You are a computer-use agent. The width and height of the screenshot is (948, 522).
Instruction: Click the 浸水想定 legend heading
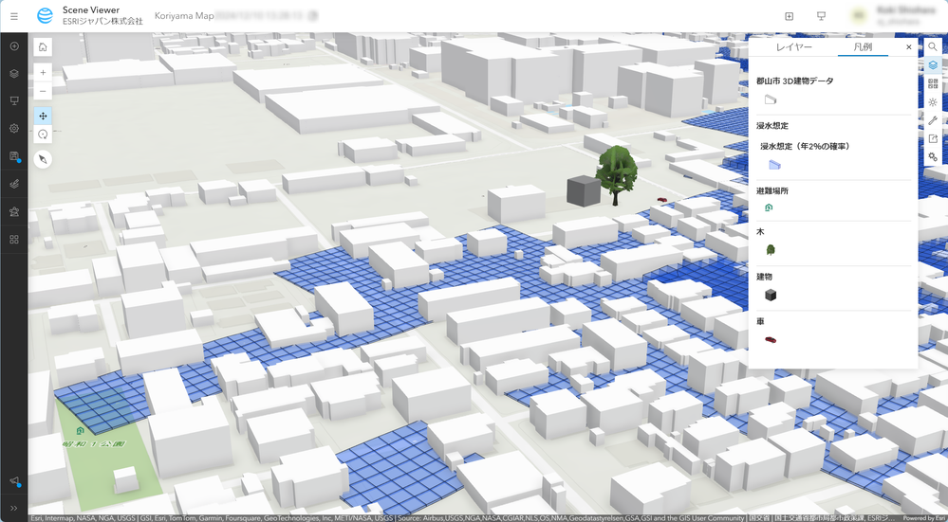(772, 125)
